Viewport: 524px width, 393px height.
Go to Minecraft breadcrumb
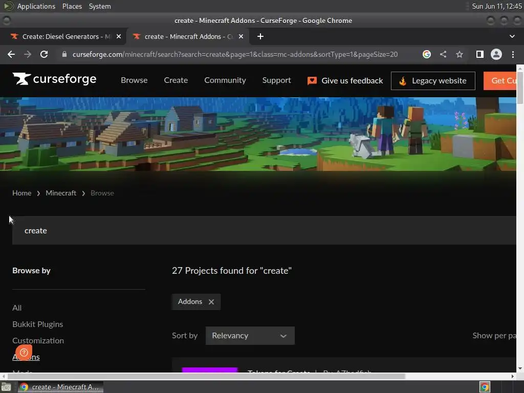tap(61, 193)
